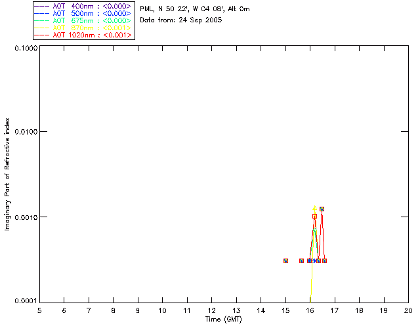This screenshot has height=336, width=420.
Task: Click the x-axis label 12
Action: tap(211, 310)
